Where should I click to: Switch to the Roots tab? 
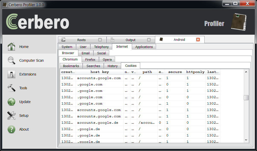pyautogui.click(x=82, y=40)
